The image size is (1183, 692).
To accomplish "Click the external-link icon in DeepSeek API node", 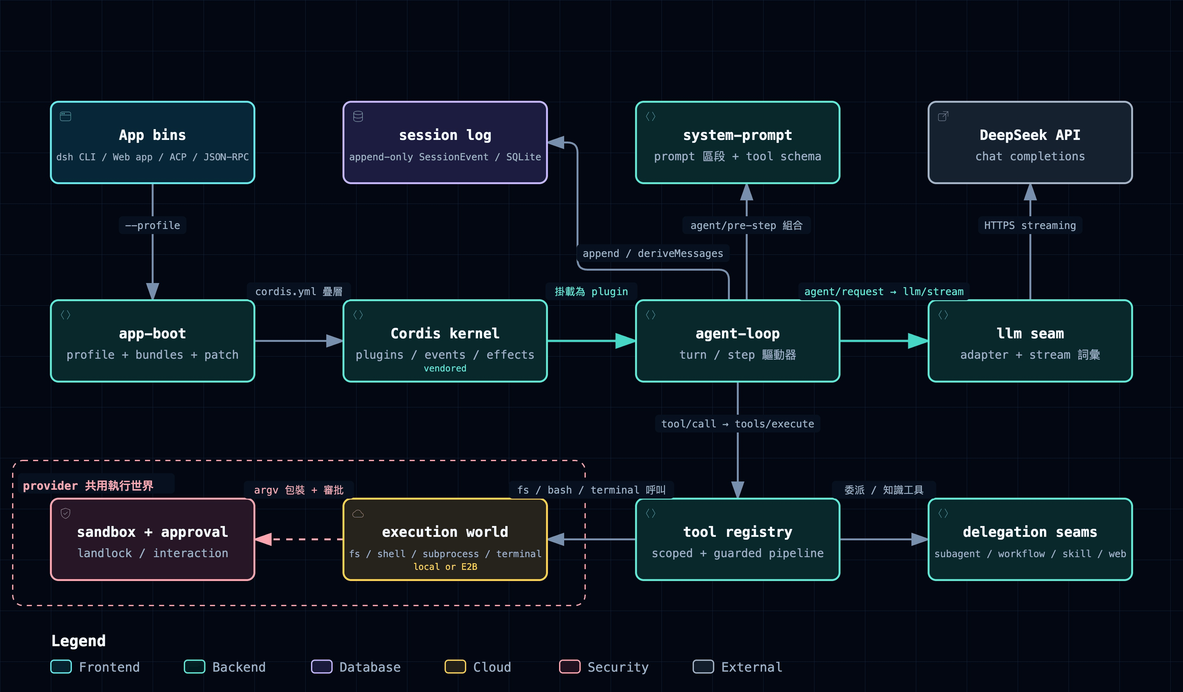I will coord(943,116).
